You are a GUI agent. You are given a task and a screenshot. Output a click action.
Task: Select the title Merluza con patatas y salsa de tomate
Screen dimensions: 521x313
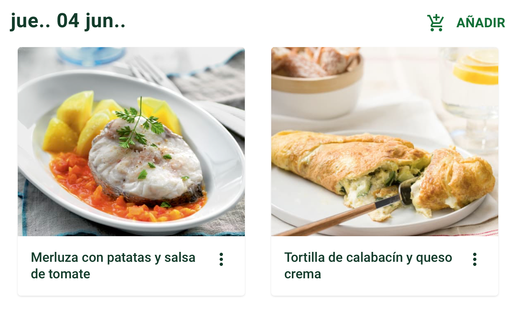[113, 266]
